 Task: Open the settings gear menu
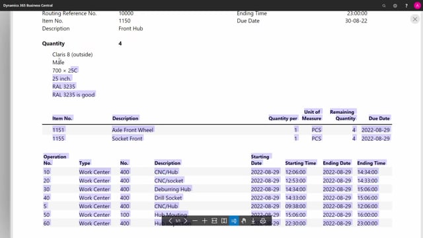[x=395, y=5]
